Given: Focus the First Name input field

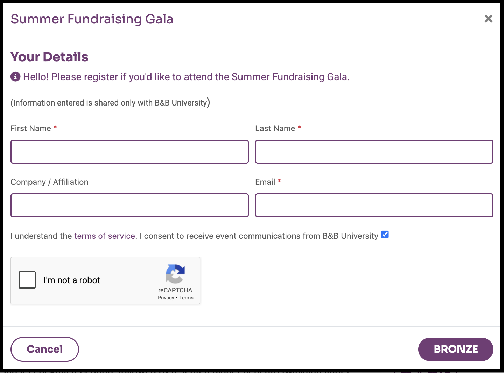Looking at the screenshot, I should point(129,151).
